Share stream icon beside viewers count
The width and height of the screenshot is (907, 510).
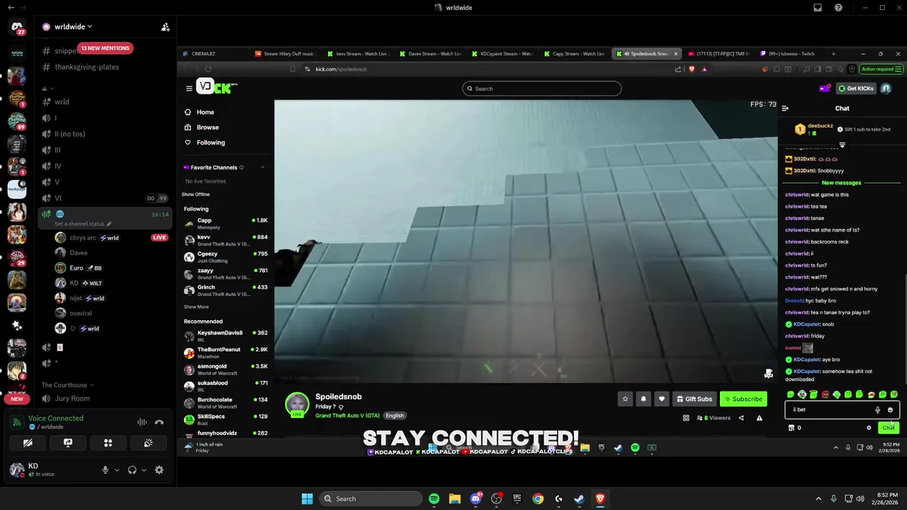pyautogui.click(x=741, y=418)
